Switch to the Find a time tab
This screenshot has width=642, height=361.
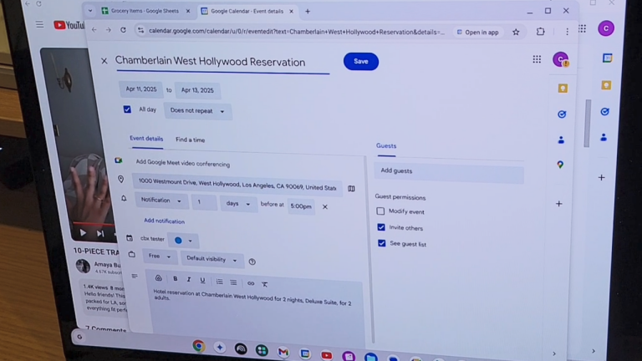click(190, 140)
